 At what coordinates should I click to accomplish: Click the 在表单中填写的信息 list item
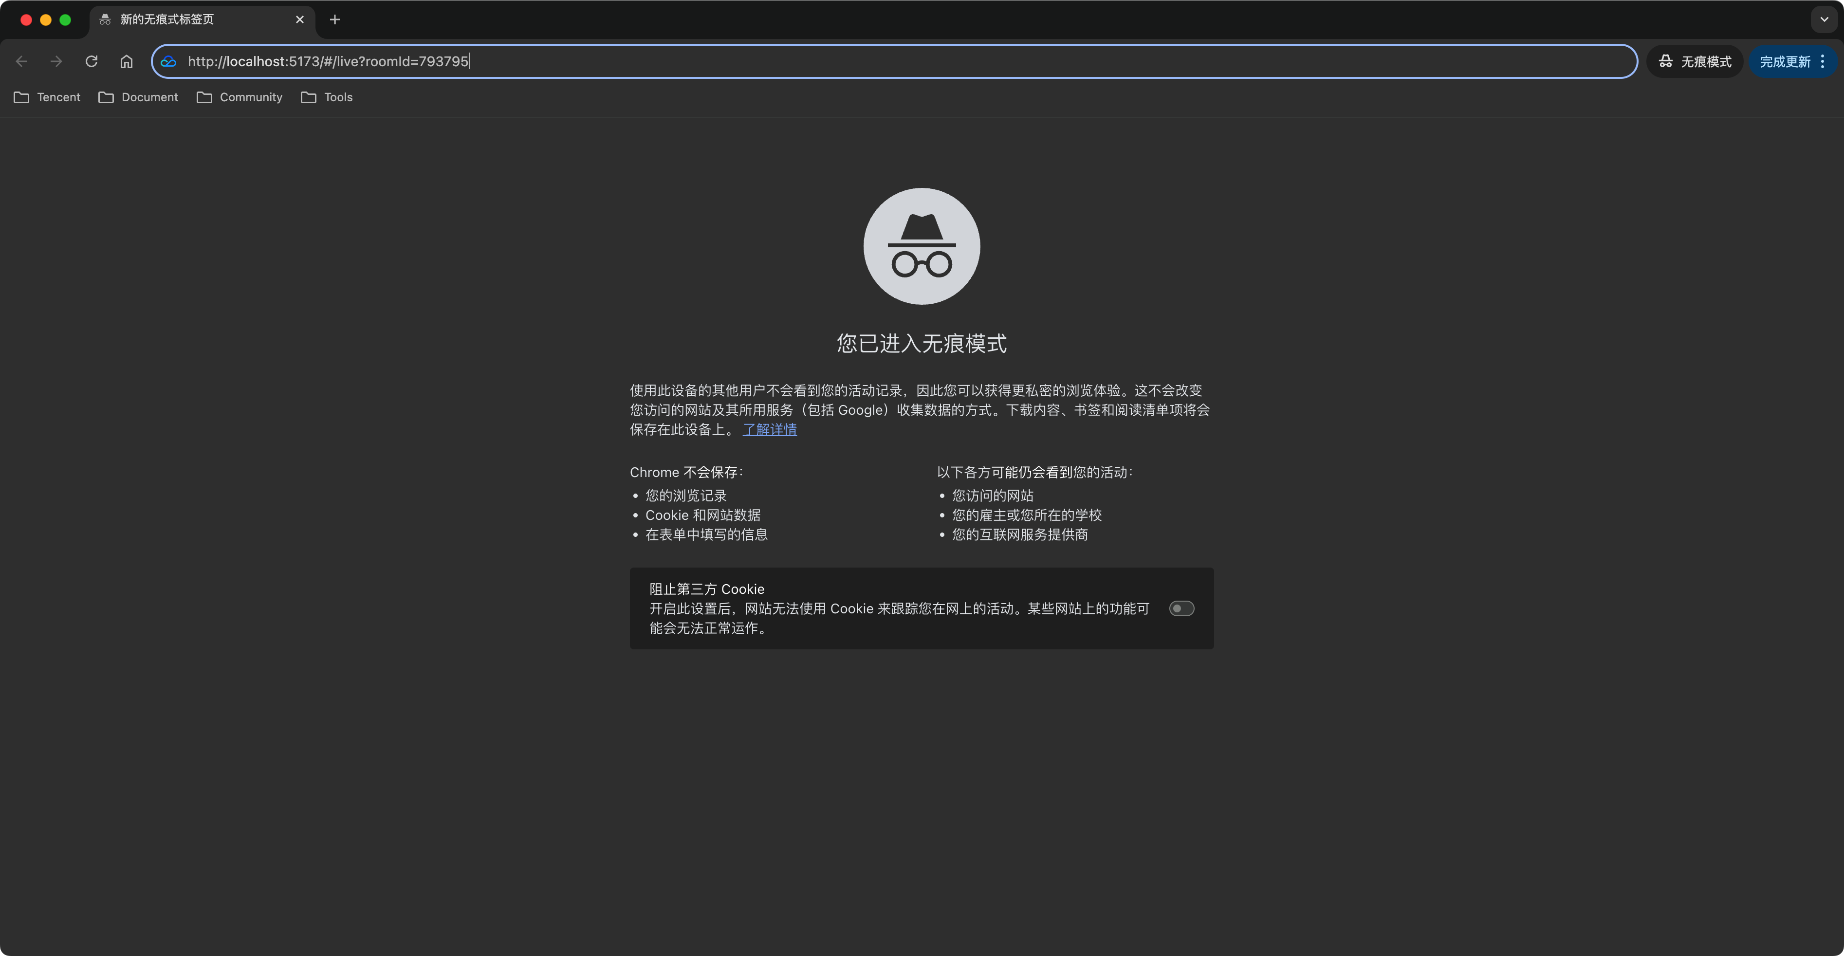[706, 534]
